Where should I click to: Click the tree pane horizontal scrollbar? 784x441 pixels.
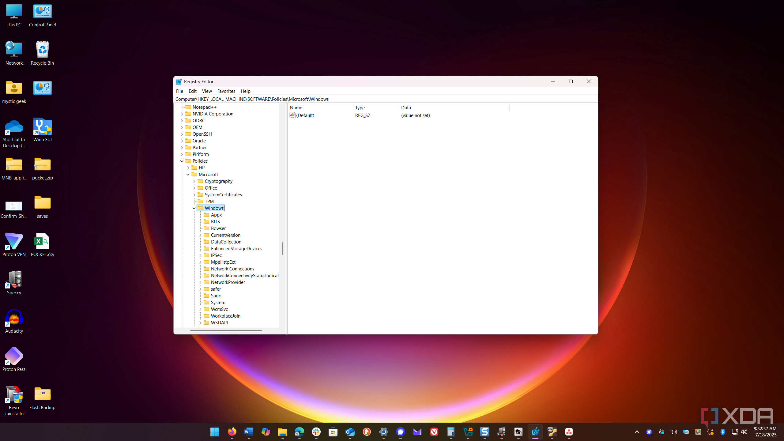pos(226,330)
